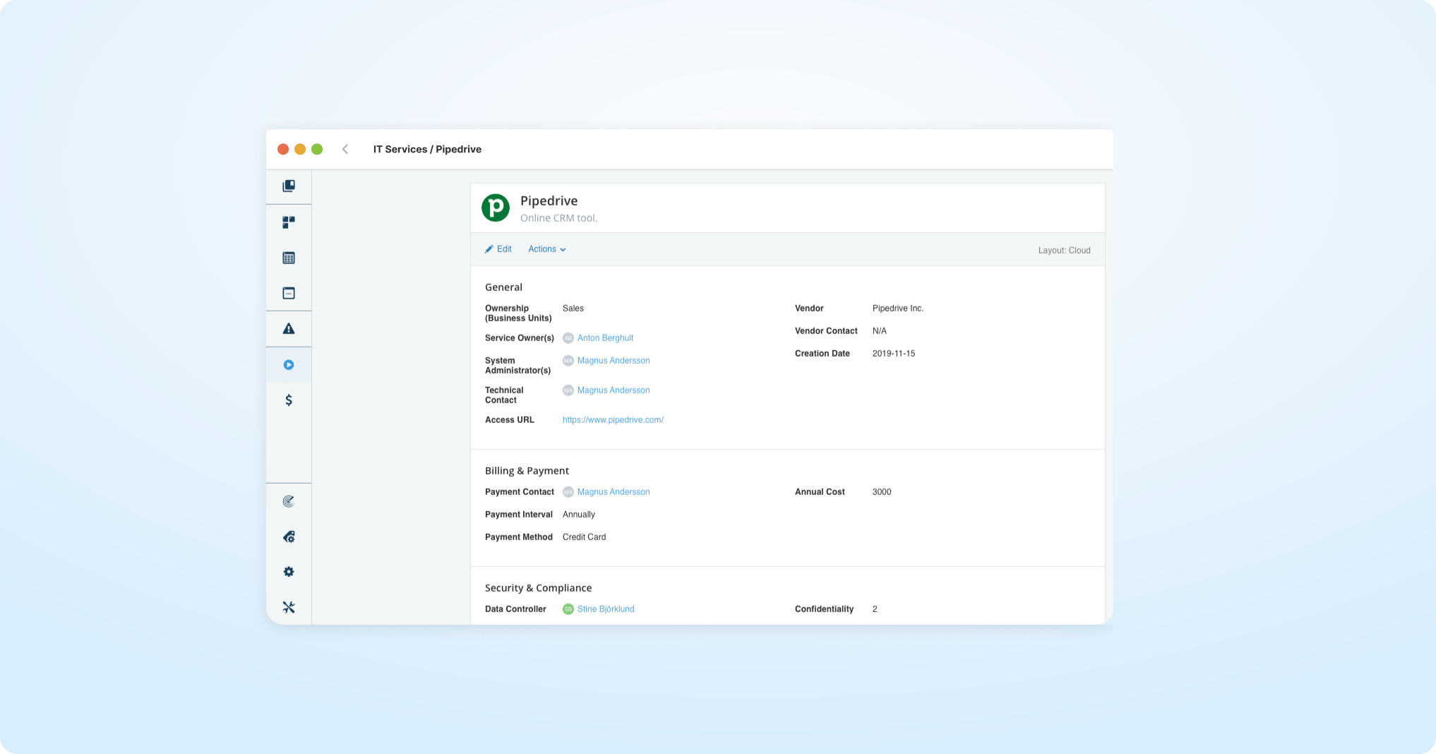
Task: Open Data Controller Stine Björklund link
Action: pyautogui.click(x=606, y=609)
